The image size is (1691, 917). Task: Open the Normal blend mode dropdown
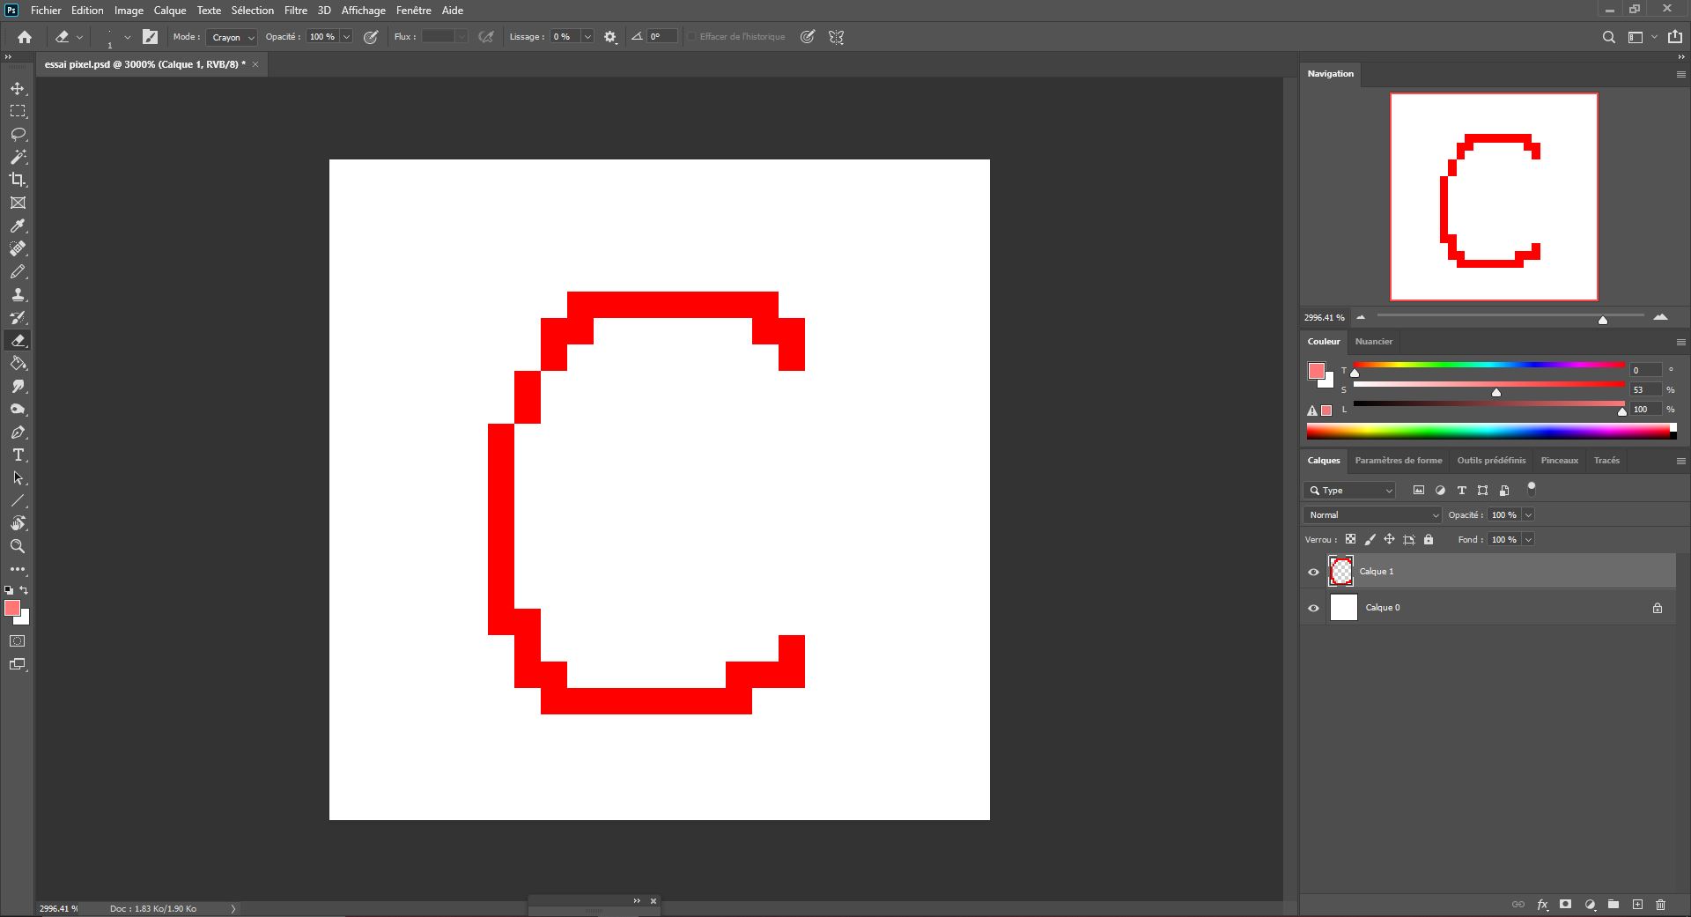(1371, 514)
